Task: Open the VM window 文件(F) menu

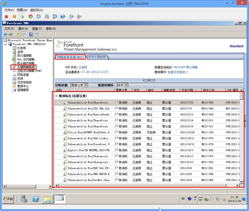Action: 9,10
